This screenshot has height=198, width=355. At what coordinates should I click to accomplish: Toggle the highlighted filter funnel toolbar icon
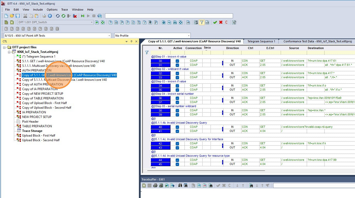click(201, 22)
